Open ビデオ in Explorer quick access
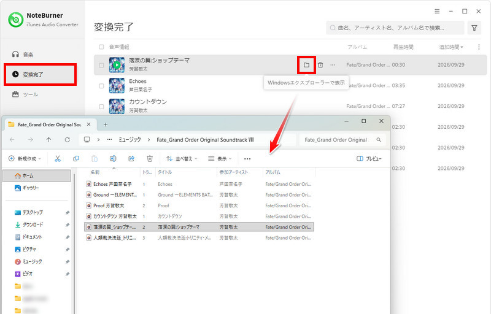Viewport: 491px width, 314px height. coord(23,274)
